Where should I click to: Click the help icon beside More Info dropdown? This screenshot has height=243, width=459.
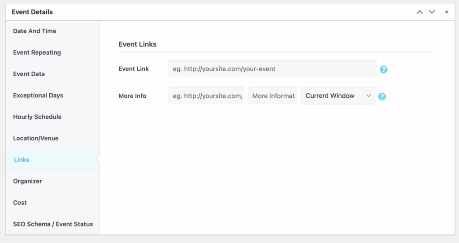(x=382, y=96)
